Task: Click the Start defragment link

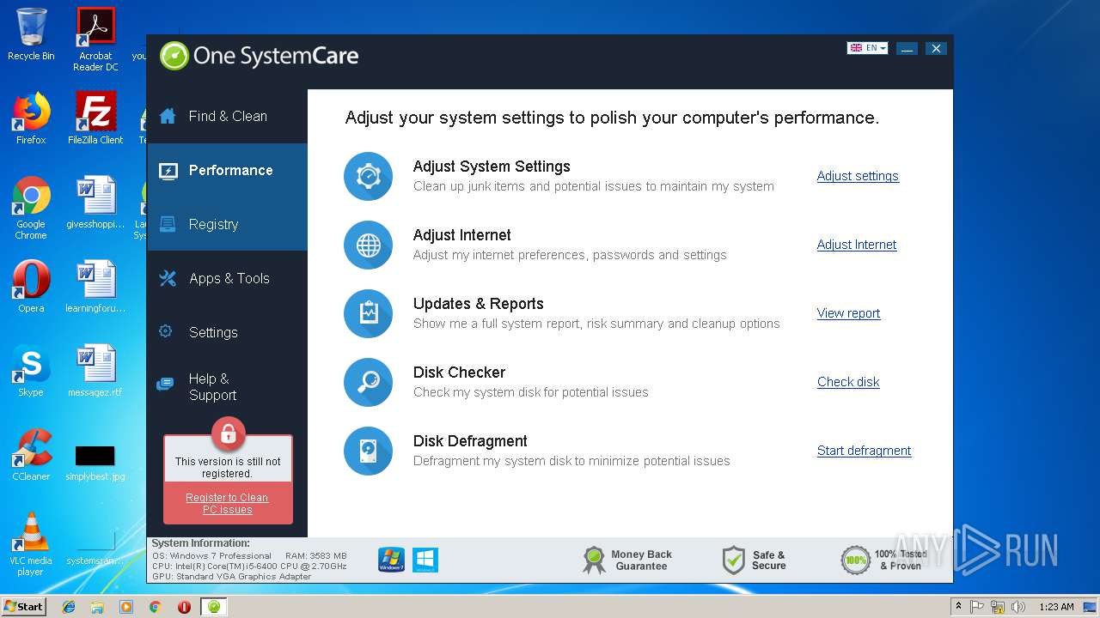Action: coord(864,451)
